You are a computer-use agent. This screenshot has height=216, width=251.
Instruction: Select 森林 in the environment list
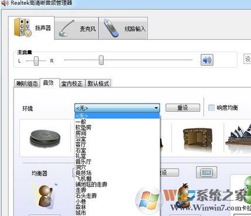point(117,207)
